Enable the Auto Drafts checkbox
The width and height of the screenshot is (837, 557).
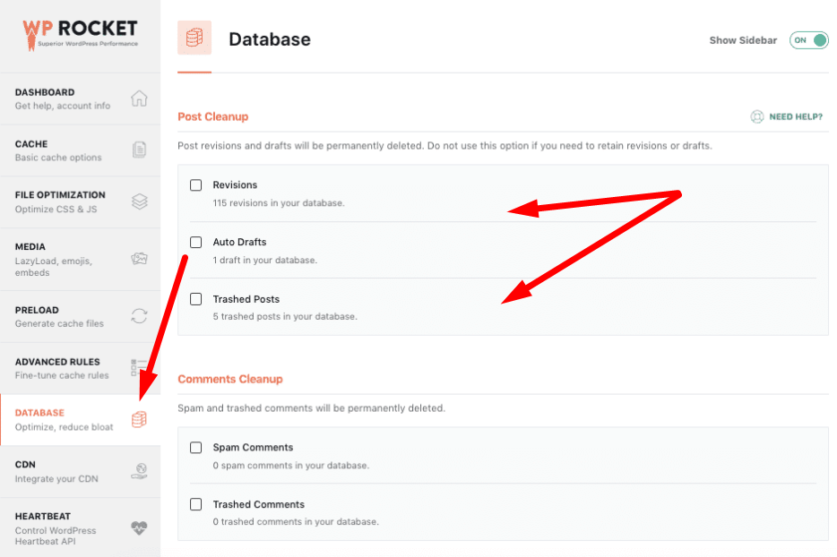[195, 242]
